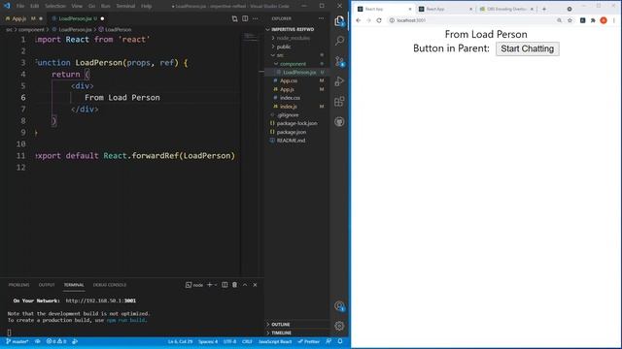This screenshot has height=349, width=622.
Task: Open the File menu
Action: 20,6
